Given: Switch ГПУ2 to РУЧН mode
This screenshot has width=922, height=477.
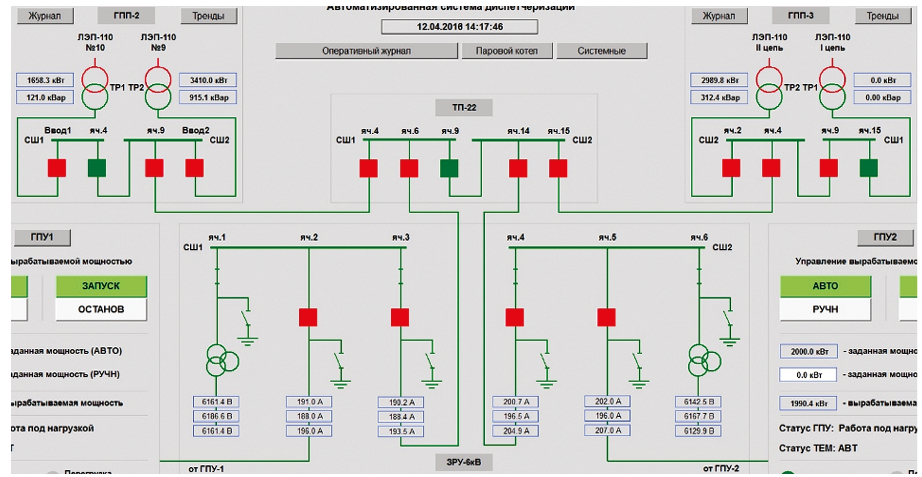Looking at the screenshot, I should point(825,309).
